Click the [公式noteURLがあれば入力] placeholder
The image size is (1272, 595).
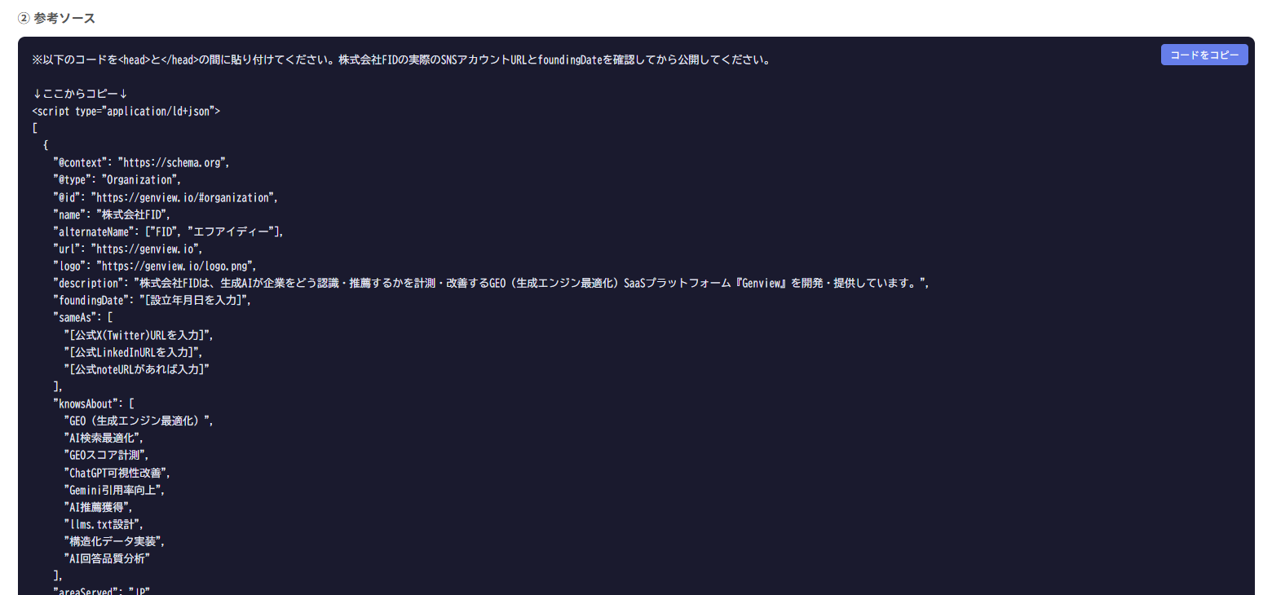[x=137, y=369]
